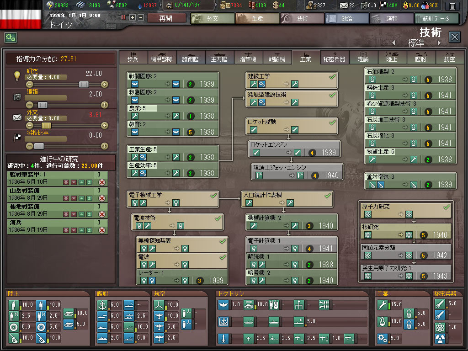468x351 pixels.
Task: Open the 外交 diplomacy screen button
Action: (212, 19)
